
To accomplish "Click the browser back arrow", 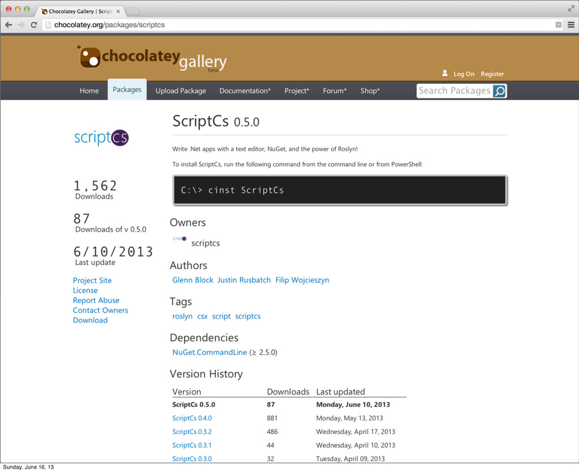I will point(8,25).
